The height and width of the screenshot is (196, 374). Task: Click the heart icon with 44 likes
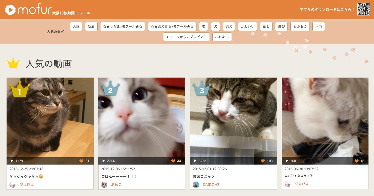point(173,161)
